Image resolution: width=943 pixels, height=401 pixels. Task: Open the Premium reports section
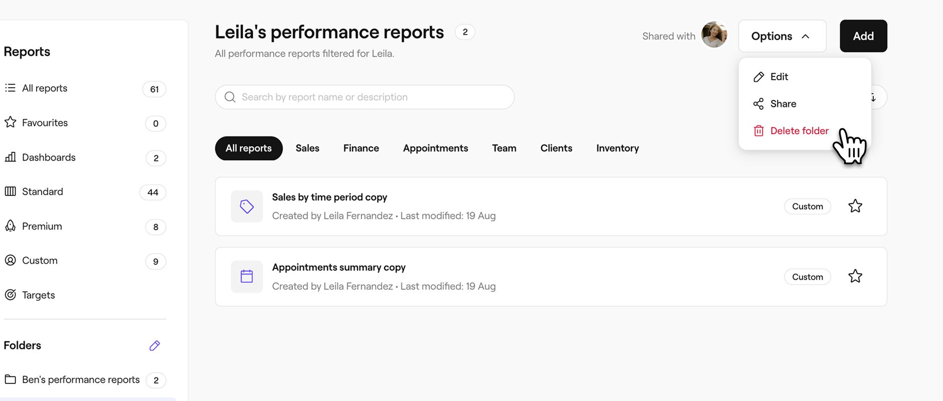[x=42, y=226]
